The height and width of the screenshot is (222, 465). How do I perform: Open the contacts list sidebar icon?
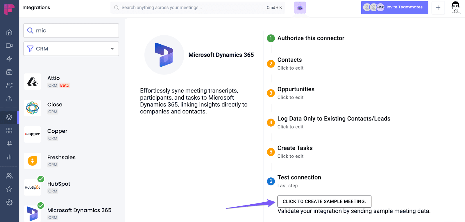coord(9,85)
